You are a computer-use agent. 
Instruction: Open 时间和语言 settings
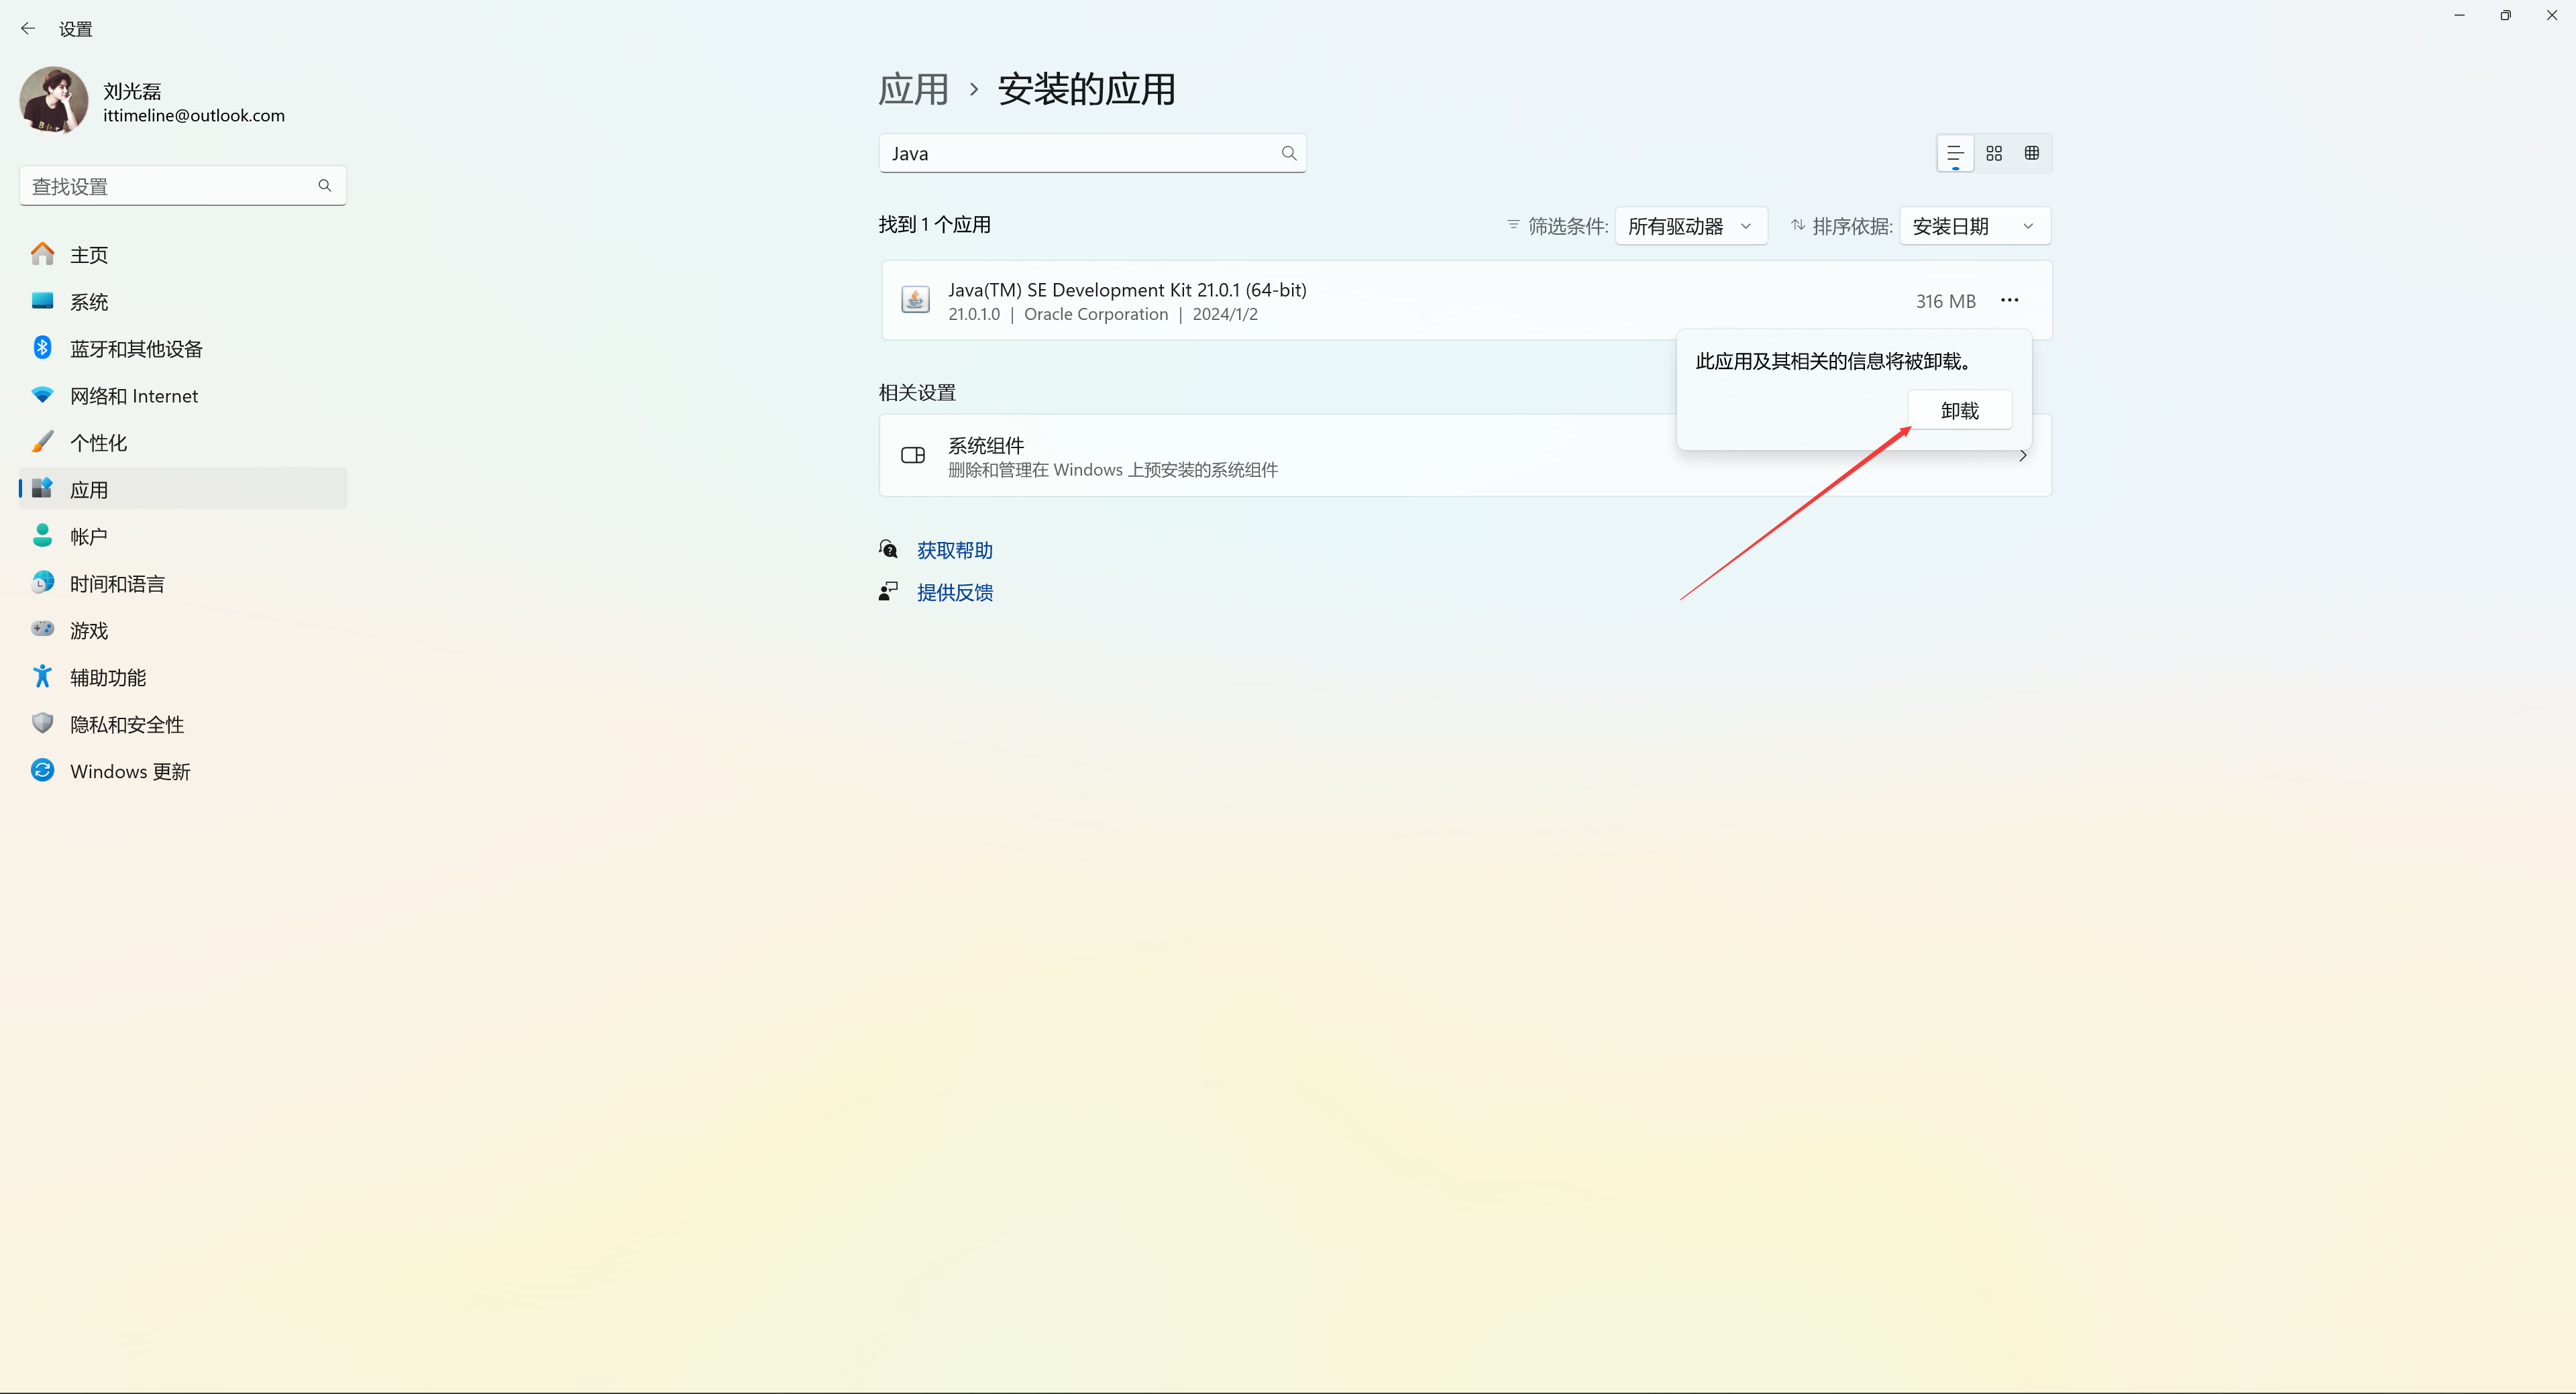(183, 583)
